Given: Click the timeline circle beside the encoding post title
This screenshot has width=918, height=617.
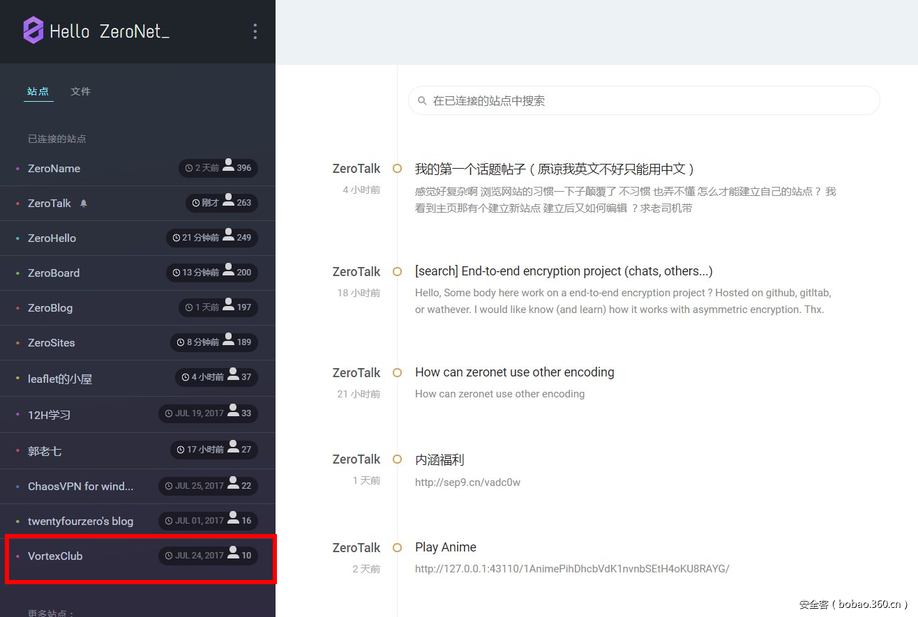Looking at the screenshot, I should click(397, 372).
